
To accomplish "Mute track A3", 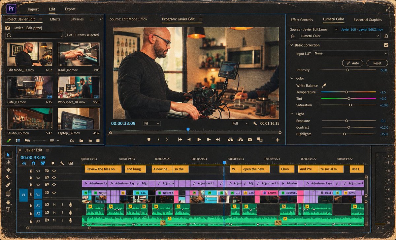I will point(54,221).
